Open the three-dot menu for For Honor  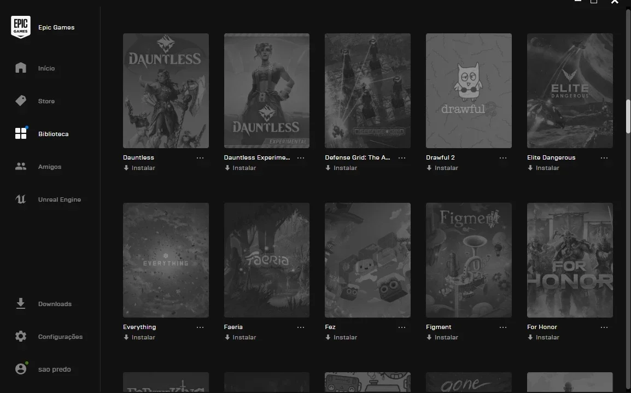pyautogui.click(x=604, y=327)
